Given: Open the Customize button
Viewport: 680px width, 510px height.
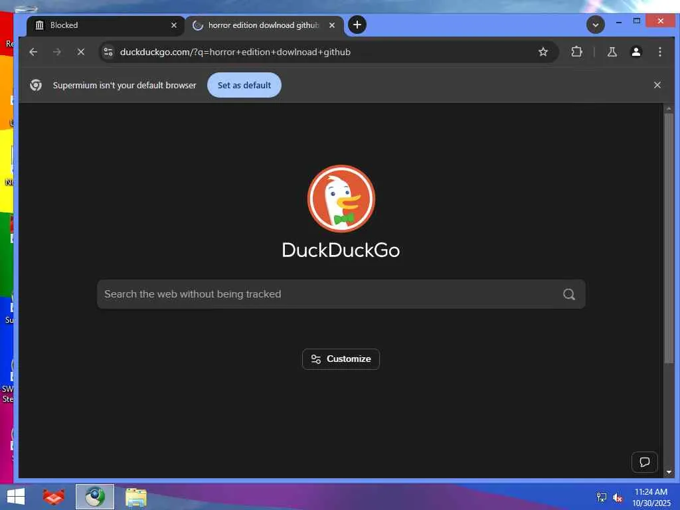Looking at the screenshot, I should pyautogui.click(x=341, y=359).
